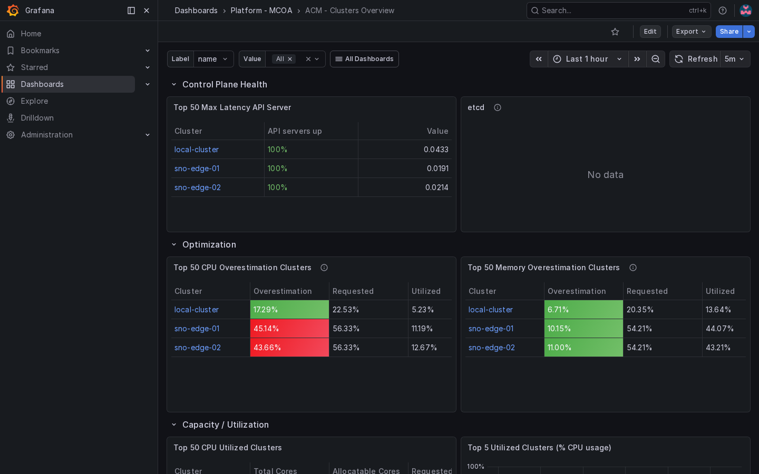Collapse the Capacity / Utilization row
This screenshot has width=759, height=474.
(x=174, y=424)
